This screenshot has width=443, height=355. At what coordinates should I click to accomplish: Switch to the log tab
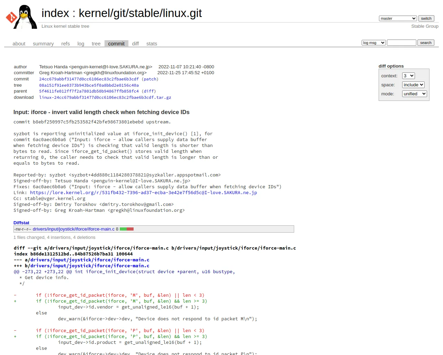click(x=81, y=44)
